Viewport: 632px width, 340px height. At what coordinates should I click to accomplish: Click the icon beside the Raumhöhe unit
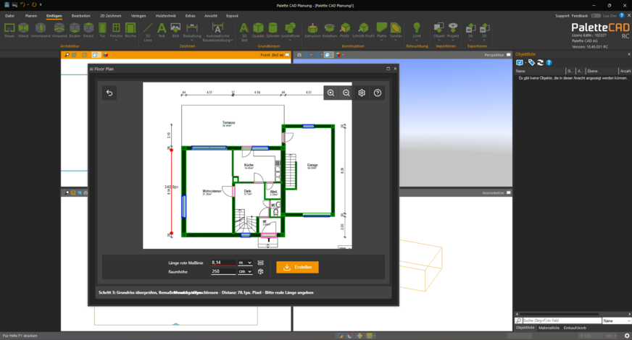pyautogui.click(x=261, y=271)
